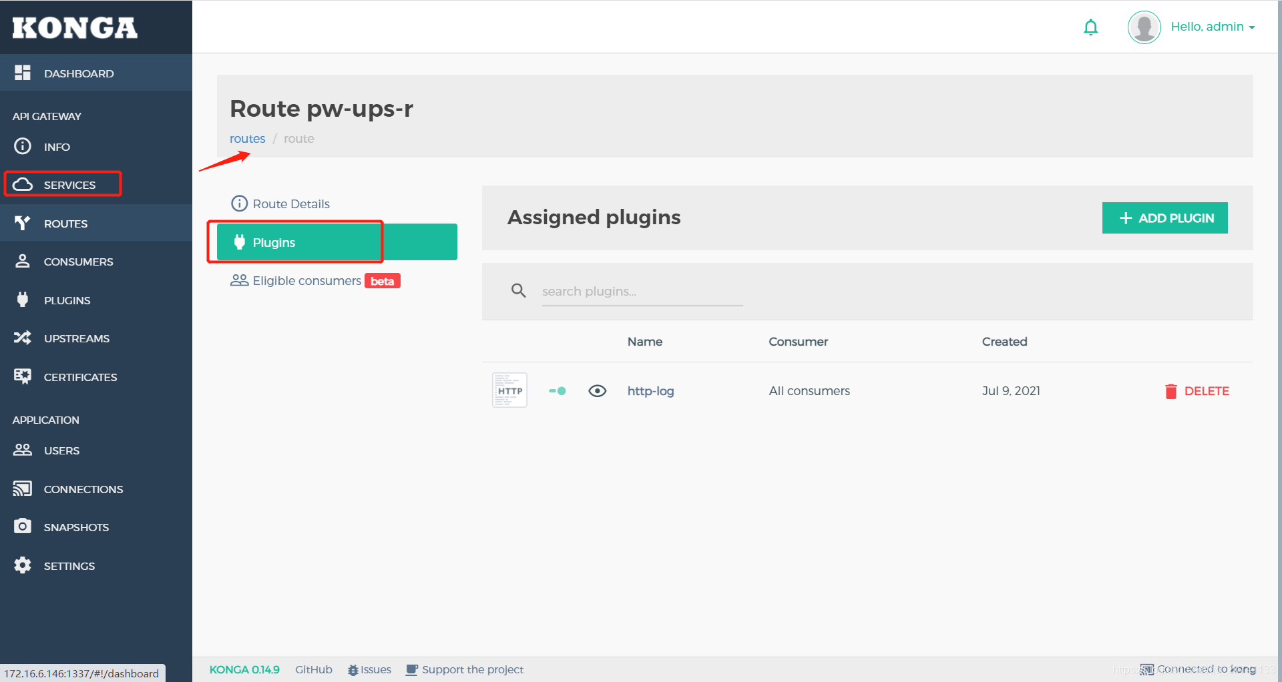Follow the routes breadcrumb link
Viewport: 1282px width, 682px height.
(248, 139)
